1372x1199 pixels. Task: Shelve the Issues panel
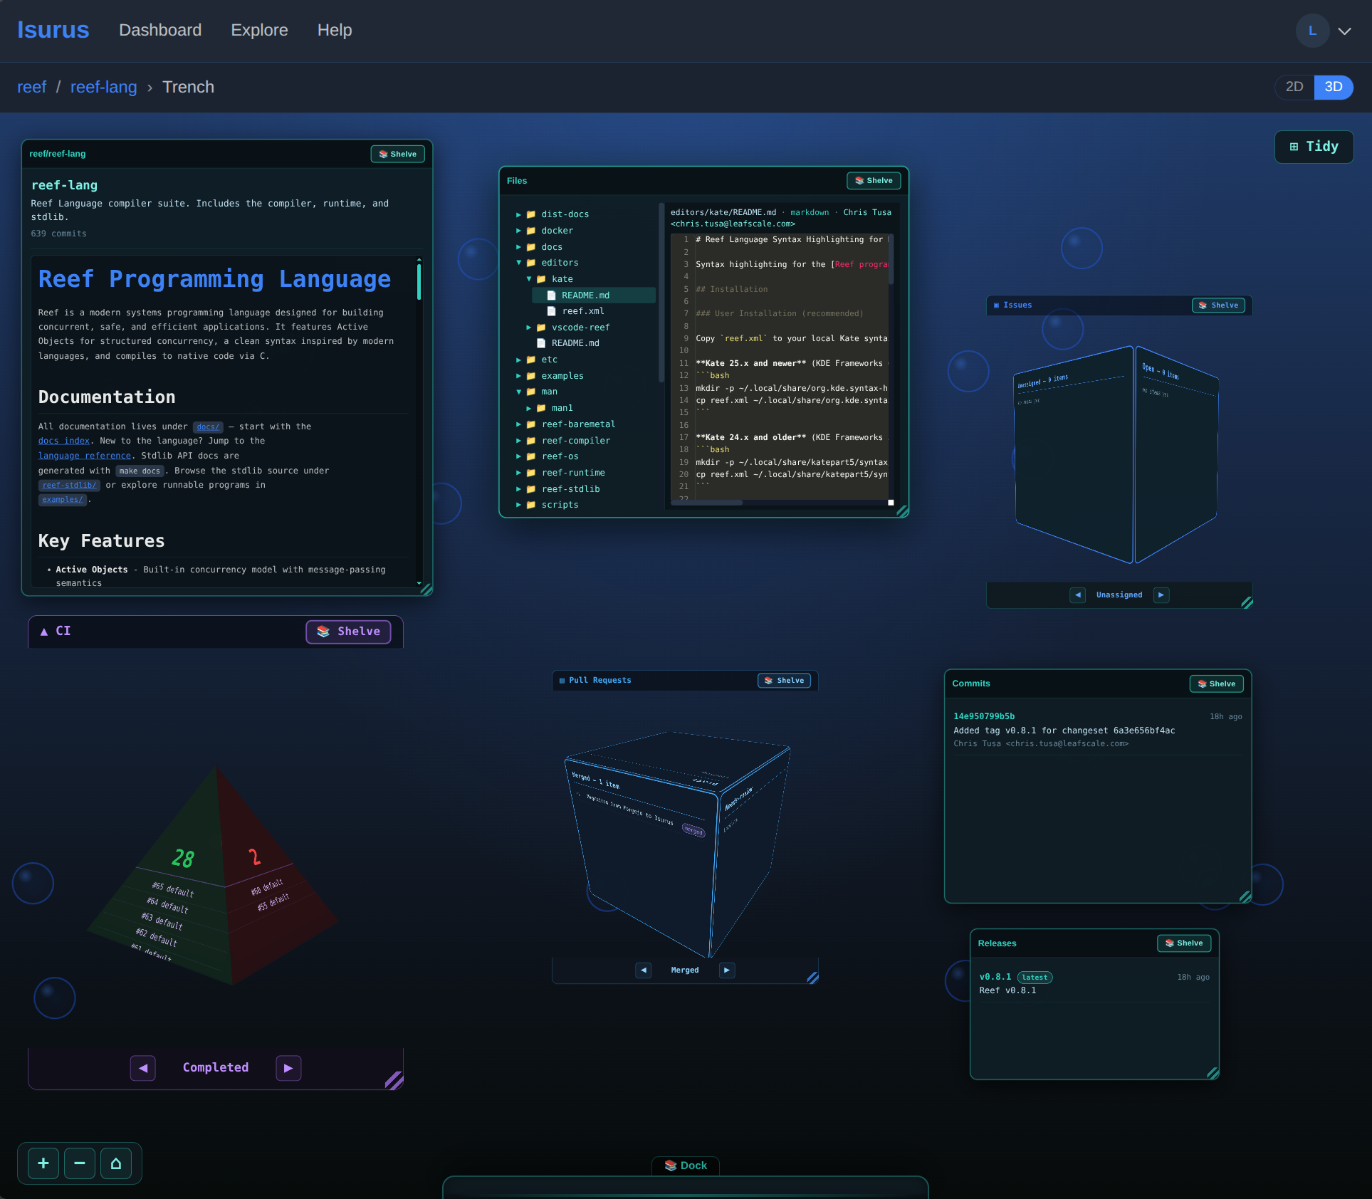pyautogui.click(x=1218, y=305)
